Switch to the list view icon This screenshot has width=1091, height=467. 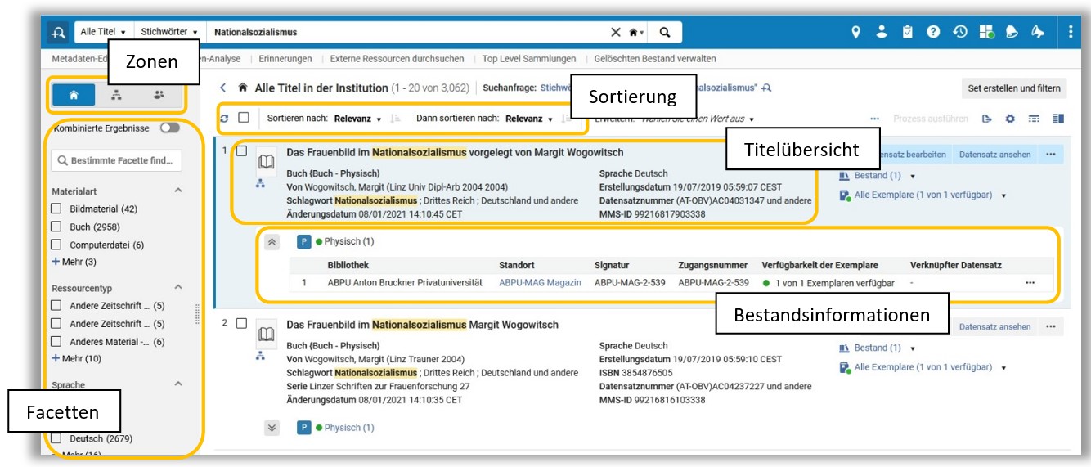coord(1034,119)
